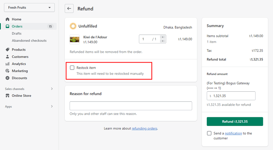This screenshot has width=273, height=150.
Task: Open Drafts under Orders
Action: click(16, 33)
